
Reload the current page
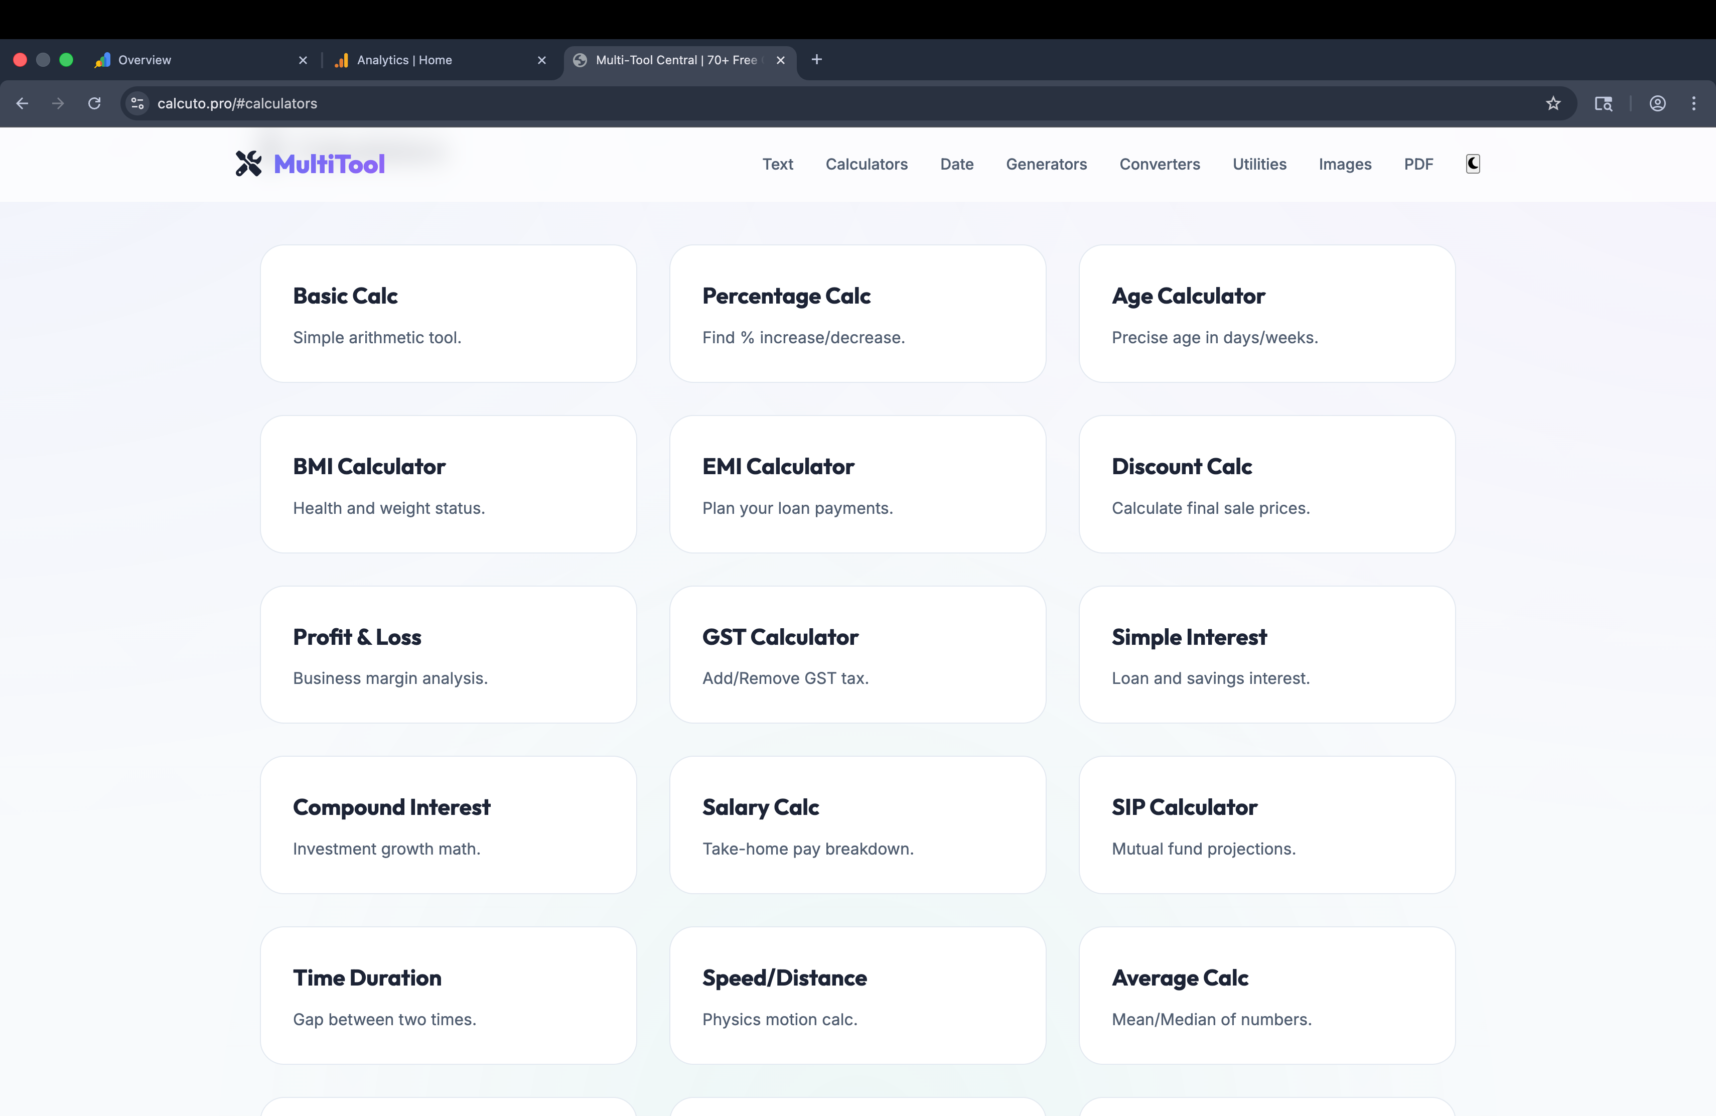coord(94,103)
